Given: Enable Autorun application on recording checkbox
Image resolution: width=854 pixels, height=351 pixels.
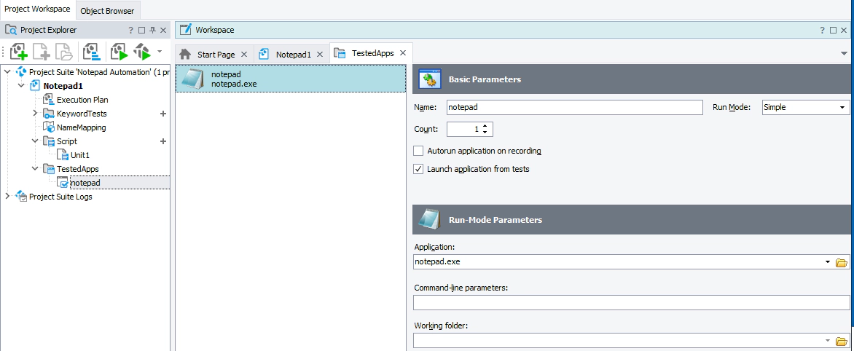Looking at the screenshot, I should 418,151.
